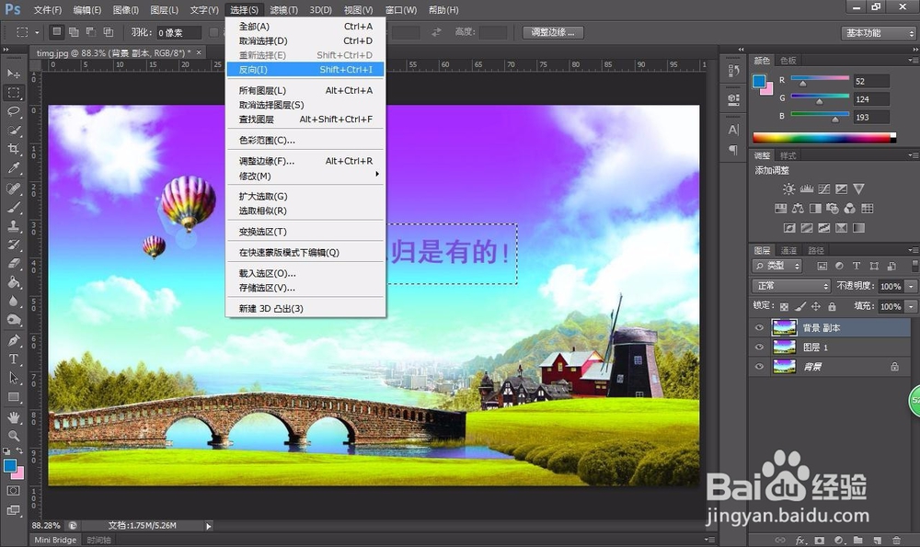Screen dimensions: 920x547
Task: Open the 基本功能 workspace dropdown
Action: [x=878, y=33]
